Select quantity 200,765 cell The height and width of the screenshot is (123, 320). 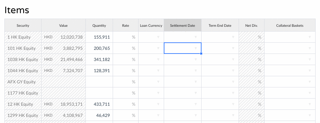pyautogui.click(x=99, y=48)
